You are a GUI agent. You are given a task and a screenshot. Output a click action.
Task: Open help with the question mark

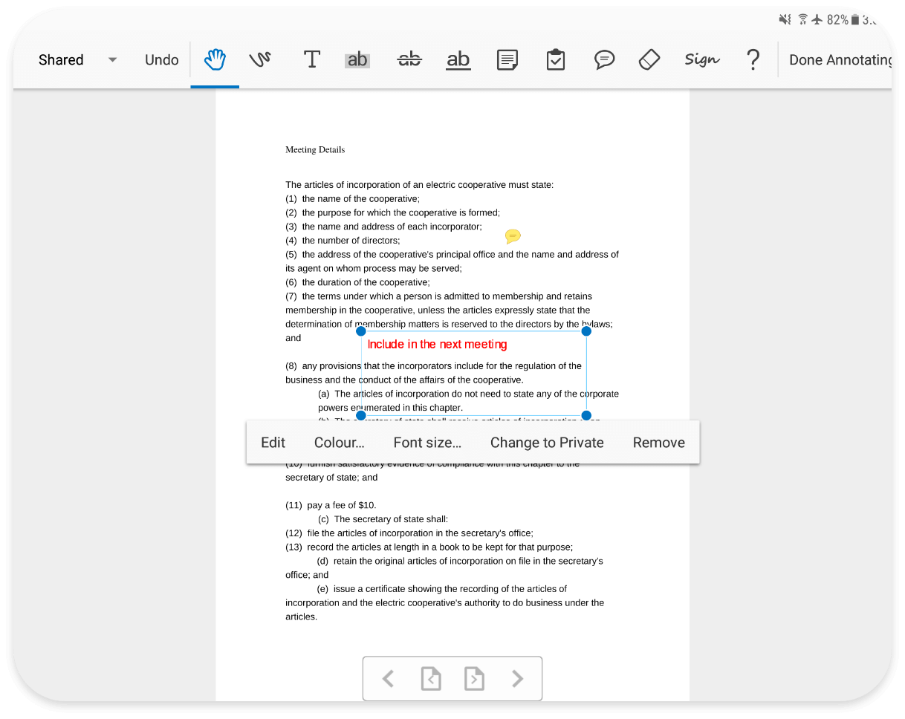[x=753, y=59]
